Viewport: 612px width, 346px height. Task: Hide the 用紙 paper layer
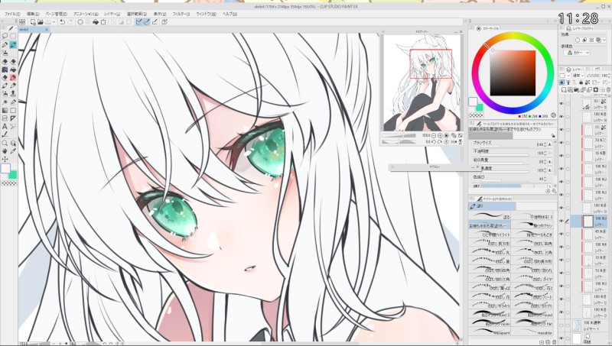(562, 338)
